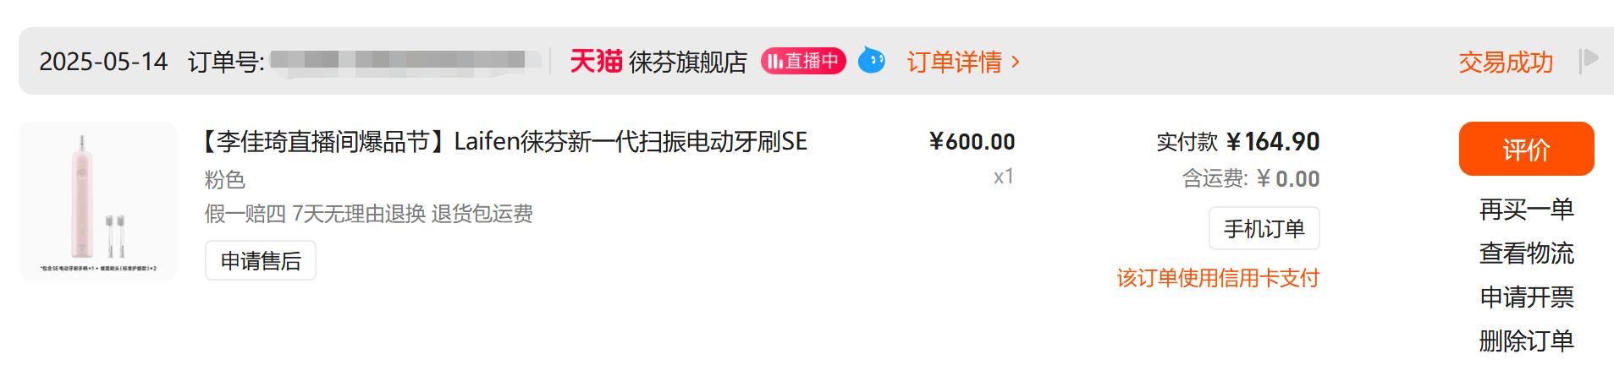Viewport: 1614px width, 387px height.
Task: Click 申请开票 to request invoice
Action: pyautogui.click(x=1526, y=297)
